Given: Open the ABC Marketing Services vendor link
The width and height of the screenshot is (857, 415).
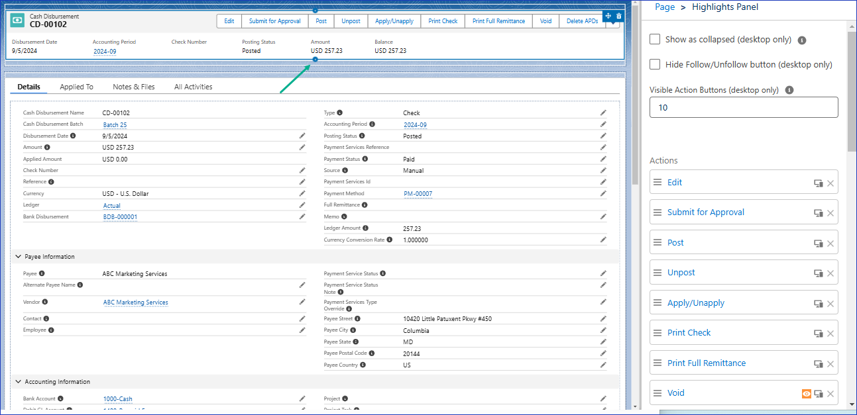Looking at the screenshot, I should pos(135,302).
